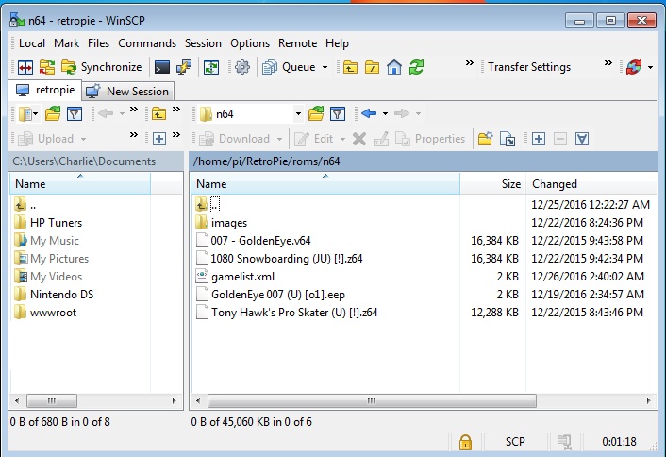The image size is (666, 458).
Task: Open the Local menu
Action: (x=32, y=43)
